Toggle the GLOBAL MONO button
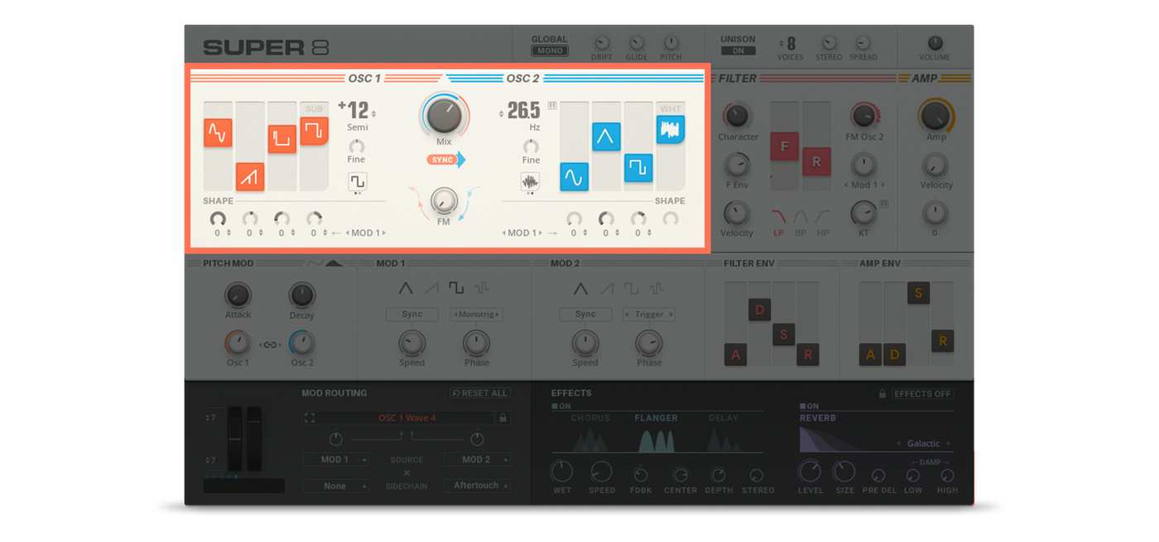 549,50
